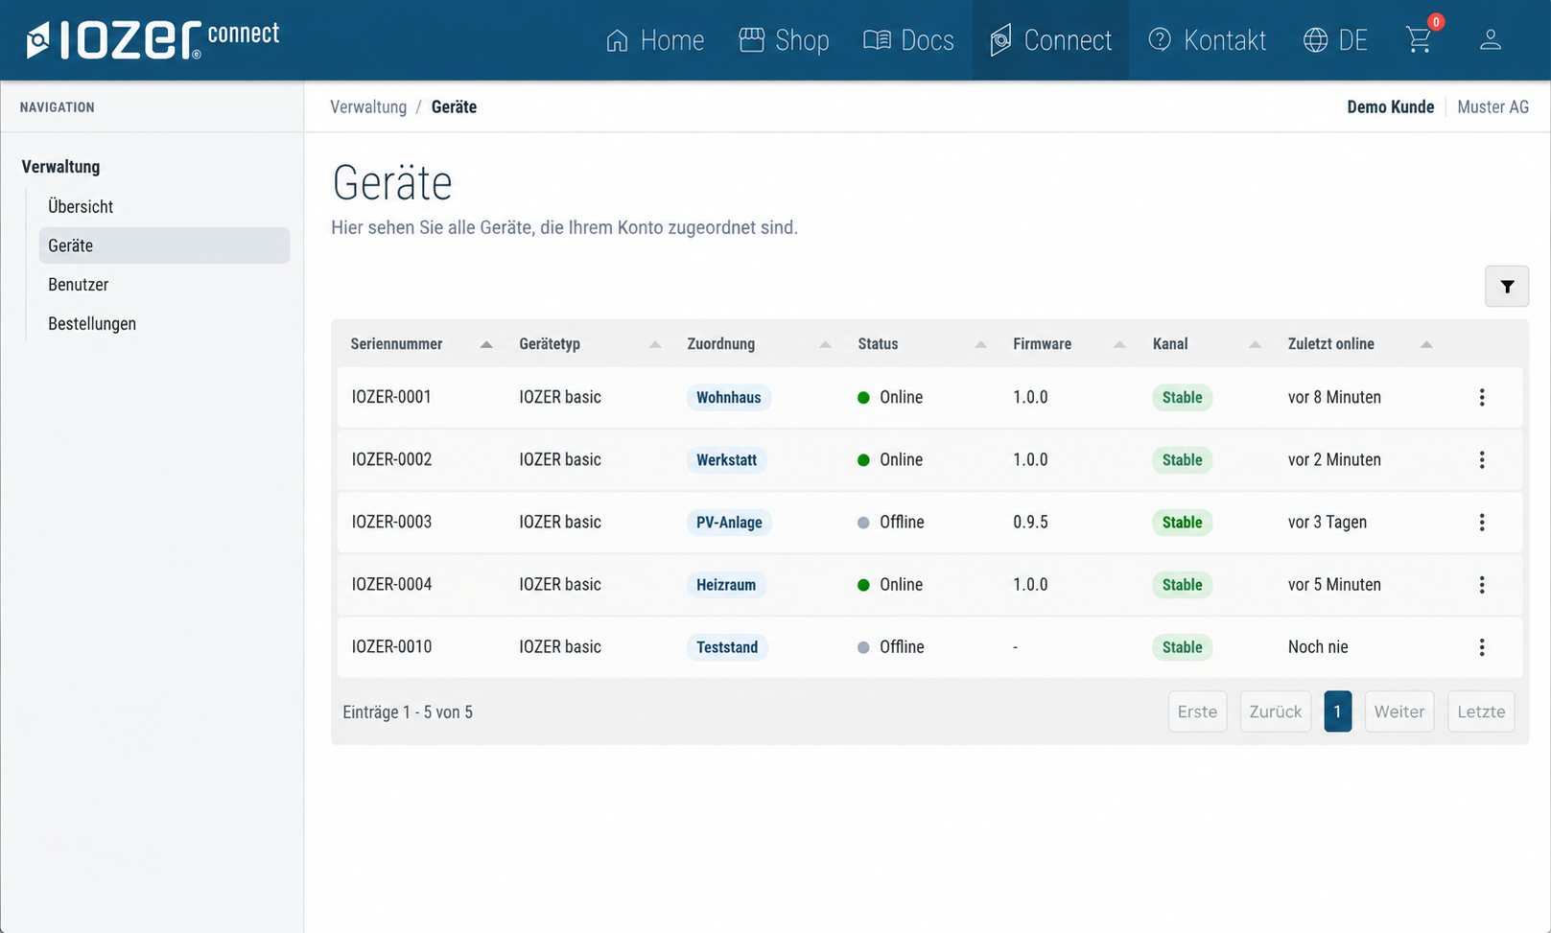1551x933 pixels.
Task: Select page 1 in pagination
Action: pos(1337,711)
